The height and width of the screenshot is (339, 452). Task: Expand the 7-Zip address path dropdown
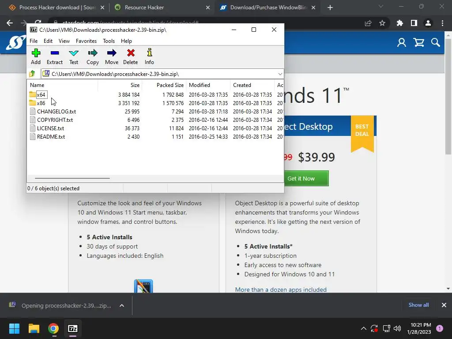280,74
